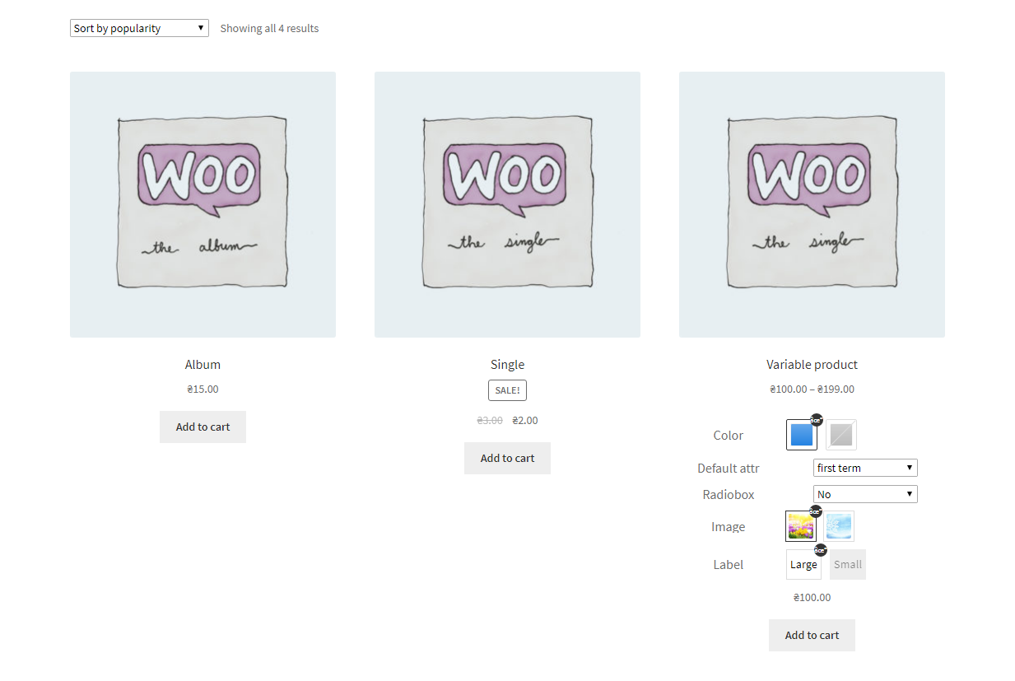
Task: Click the Radiobox attribute label
Action: [729, 495]
